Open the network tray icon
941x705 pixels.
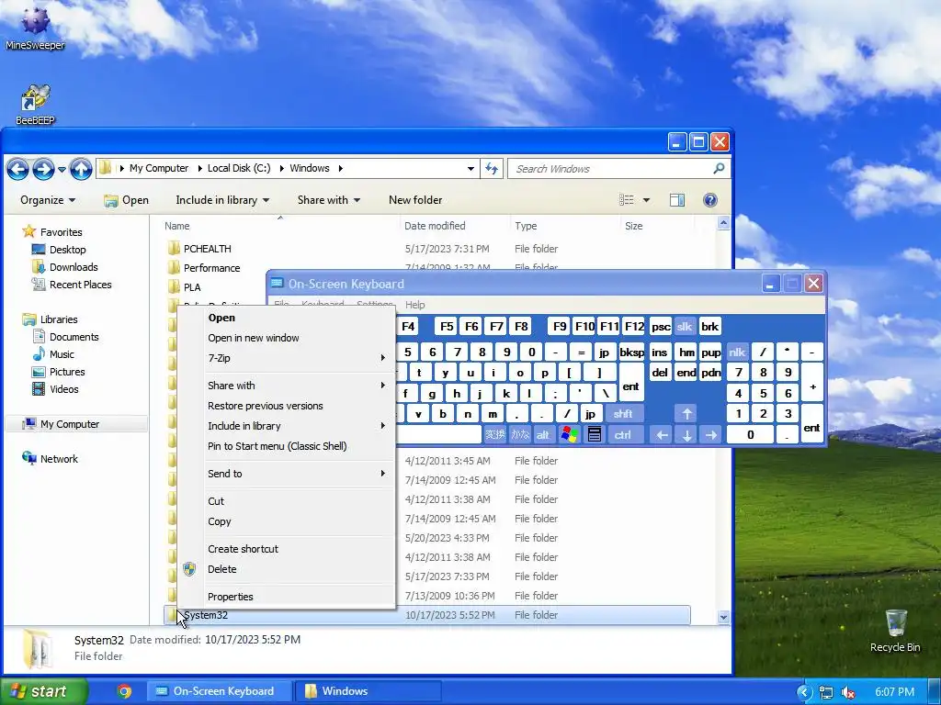click(x=826, y=692)
